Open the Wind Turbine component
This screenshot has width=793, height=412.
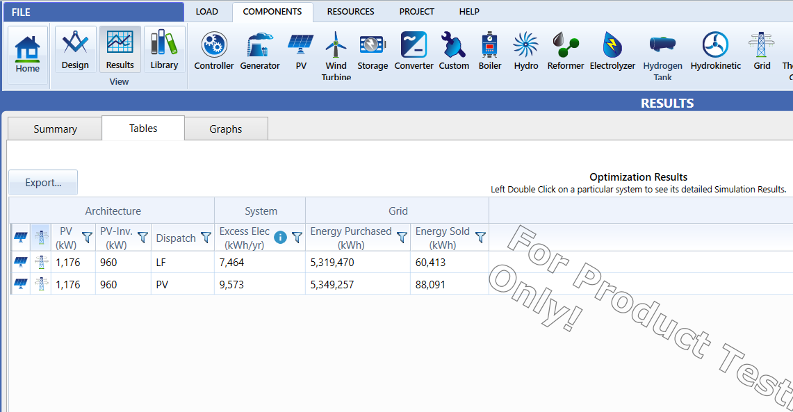click(x=336, y=54)
